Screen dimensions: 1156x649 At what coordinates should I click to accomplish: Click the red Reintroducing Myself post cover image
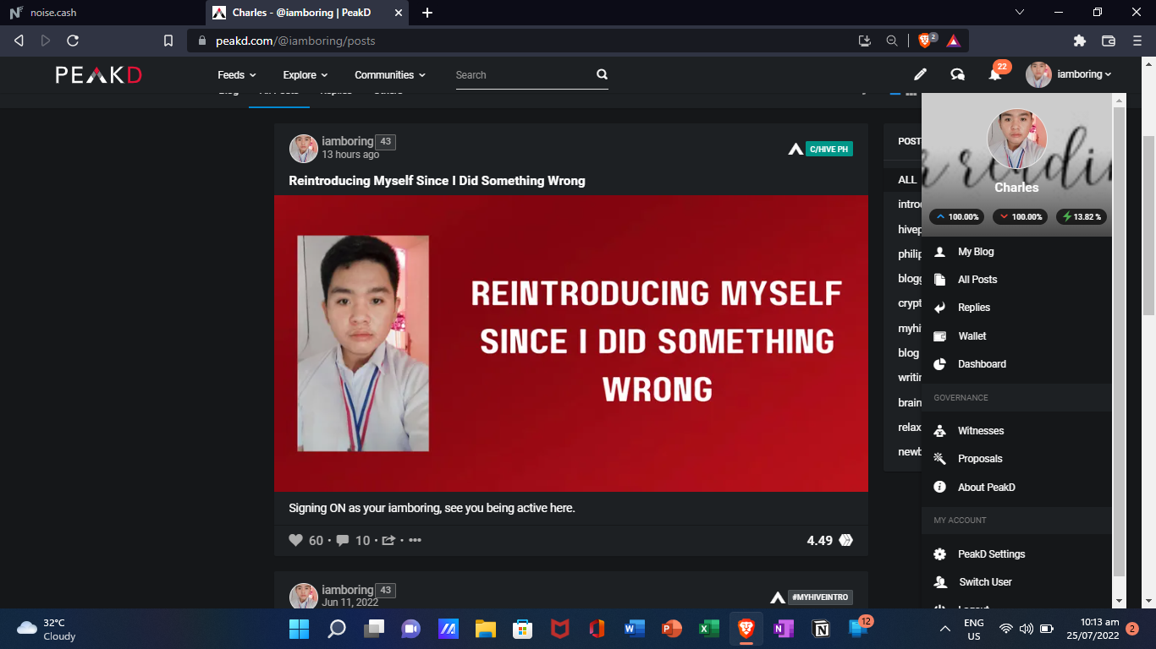571,343
